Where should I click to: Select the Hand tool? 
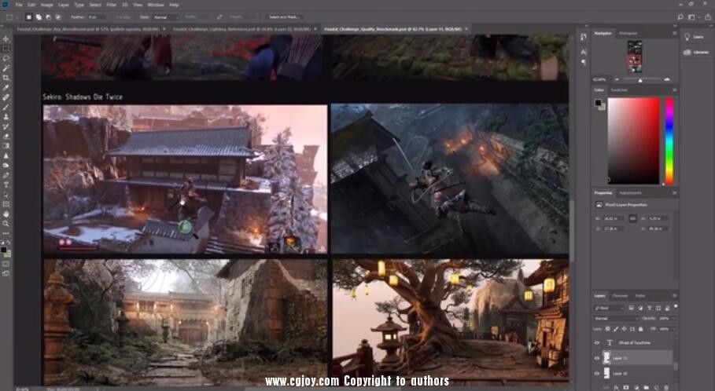6,214
